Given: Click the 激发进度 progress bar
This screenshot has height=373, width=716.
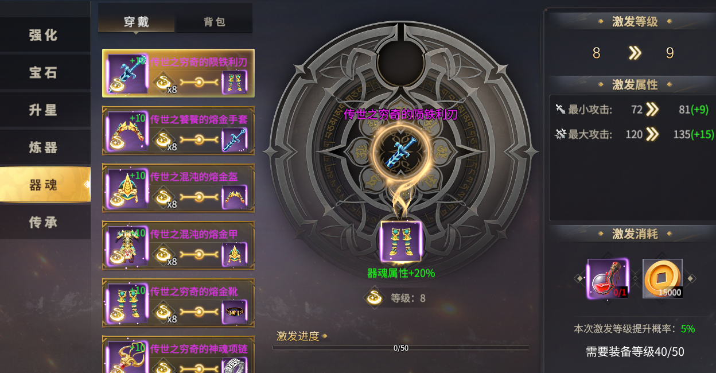Looking at the screenshot, I should coord(400,348).
